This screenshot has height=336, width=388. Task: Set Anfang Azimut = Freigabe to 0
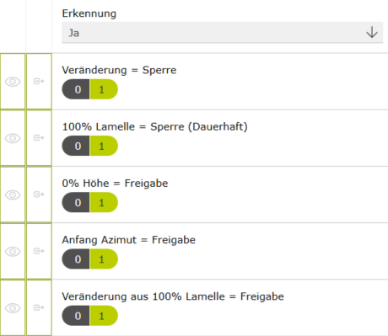point(76,259)
